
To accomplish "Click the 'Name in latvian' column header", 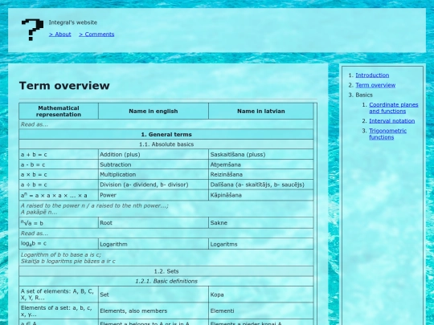I will [261, 111].
